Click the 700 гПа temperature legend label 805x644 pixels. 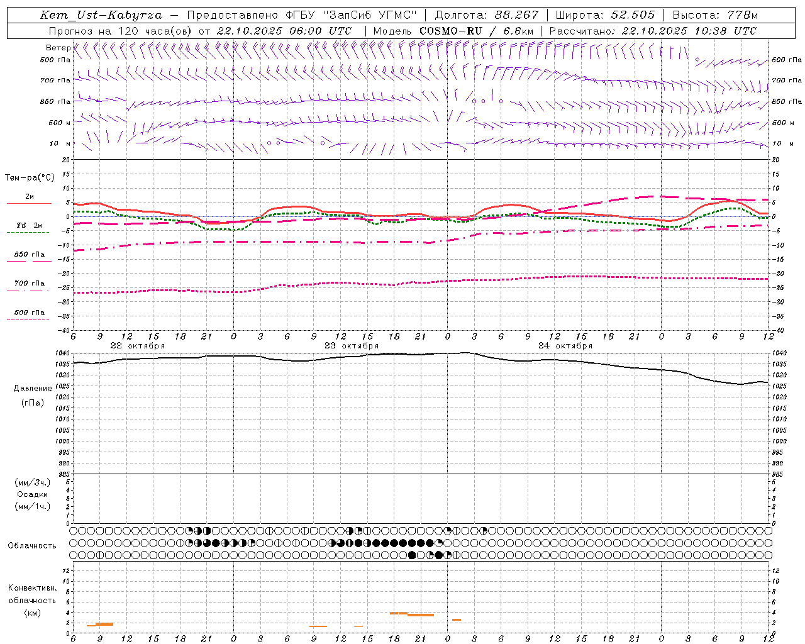(x=30, y=284)
